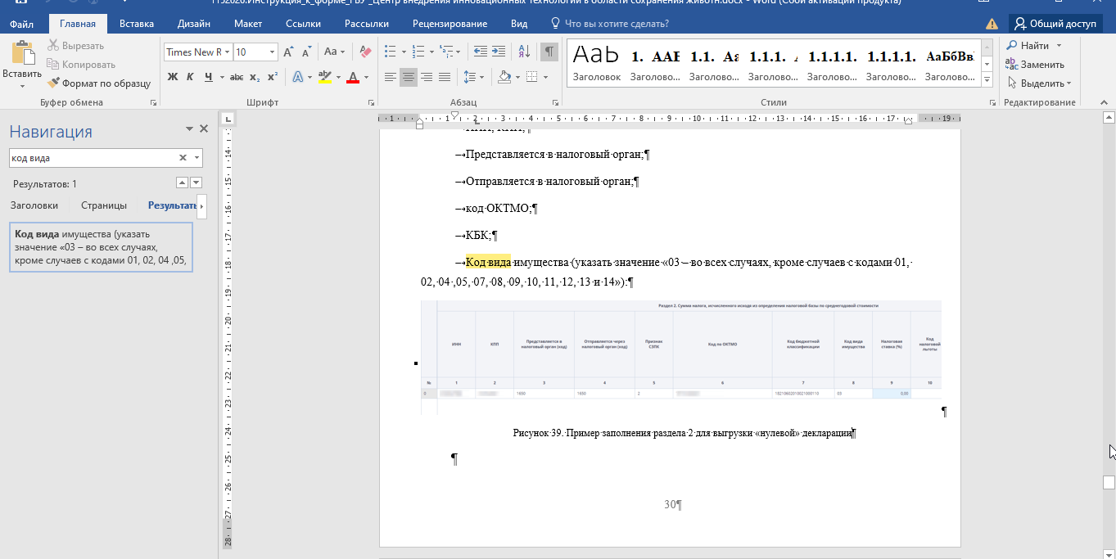Apply the Заголовок title style

pos(596,62)
